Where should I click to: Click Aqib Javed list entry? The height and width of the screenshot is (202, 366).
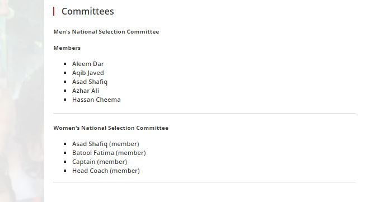88,73
